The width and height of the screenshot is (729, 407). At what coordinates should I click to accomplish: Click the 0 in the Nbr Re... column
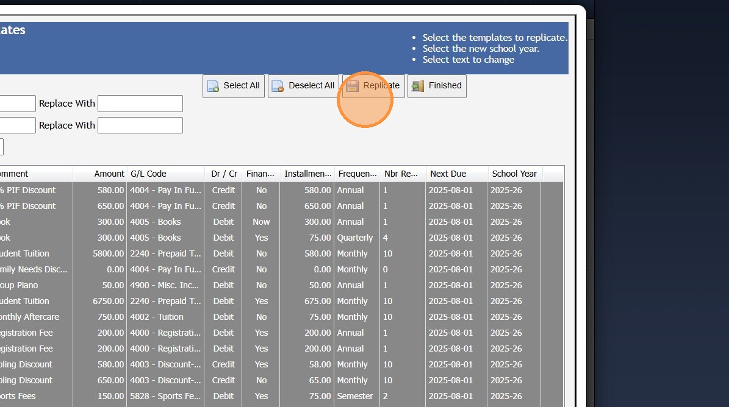[386, 270]
